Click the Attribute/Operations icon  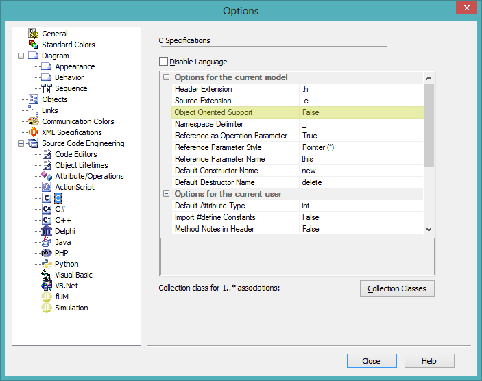click(47, 176)
